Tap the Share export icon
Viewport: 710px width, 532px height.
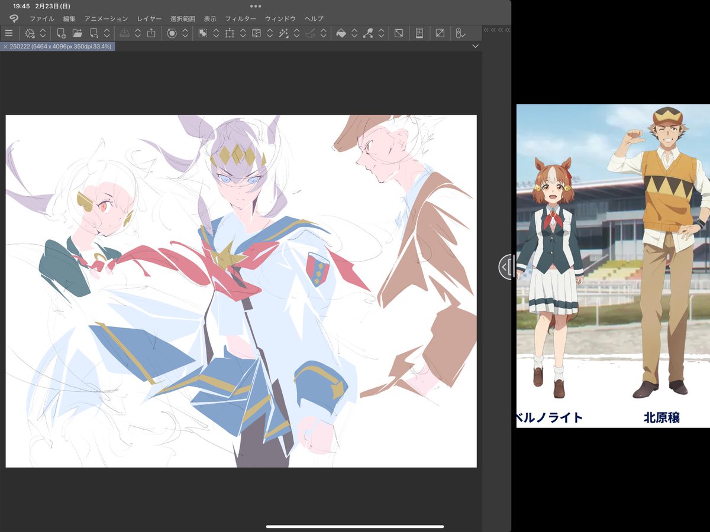pos(151,34)
